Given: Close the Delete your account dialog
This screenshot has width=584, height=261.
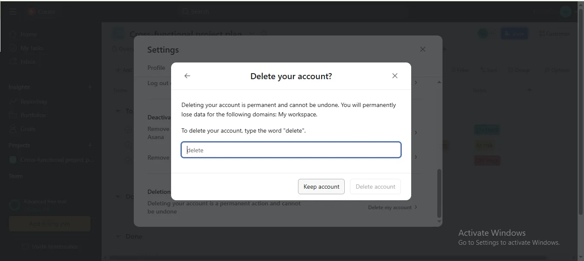Looking at the screenshot, I should pos(395,76).
